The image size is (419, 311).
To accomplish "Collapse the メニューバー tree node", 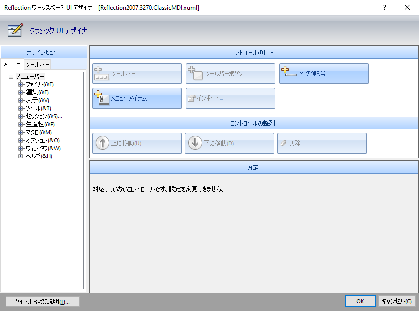I will (11, 77).
